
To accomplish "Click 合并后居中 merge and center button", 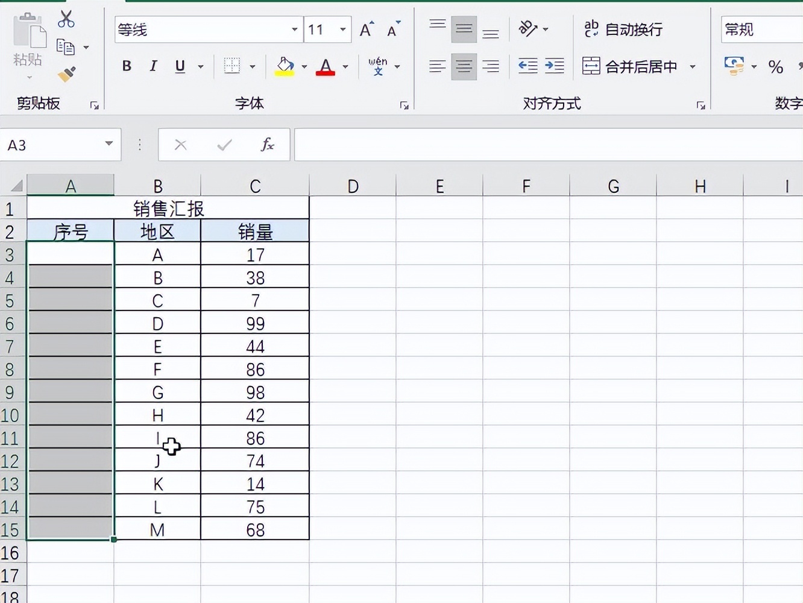I will [630, 66].
